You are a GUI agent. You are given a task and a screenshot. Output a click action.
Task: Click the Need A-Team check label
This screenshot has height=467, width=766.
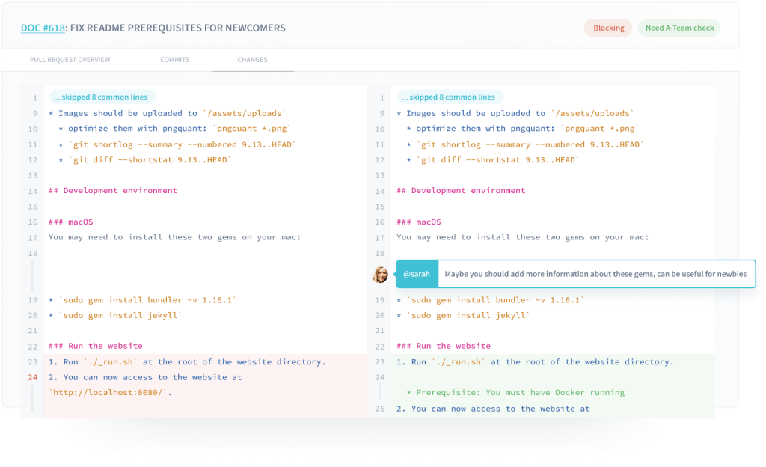[x=678, y=28]
